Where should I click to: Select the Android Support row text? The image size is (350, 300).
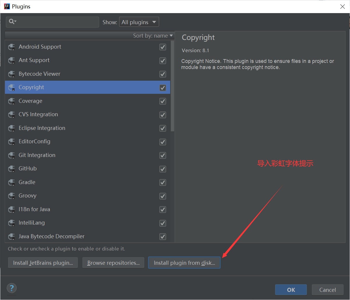tap(40, 47)
